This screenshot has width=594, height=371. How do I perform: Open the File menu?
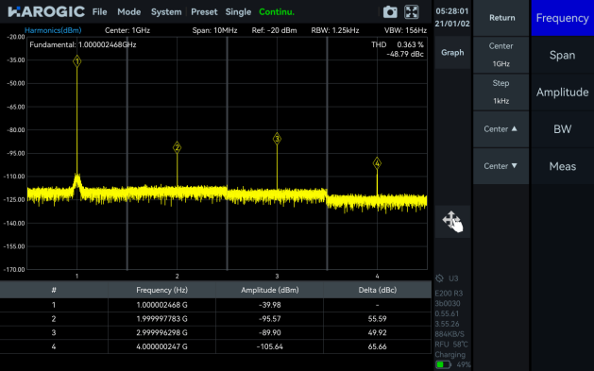pos(100,12)
